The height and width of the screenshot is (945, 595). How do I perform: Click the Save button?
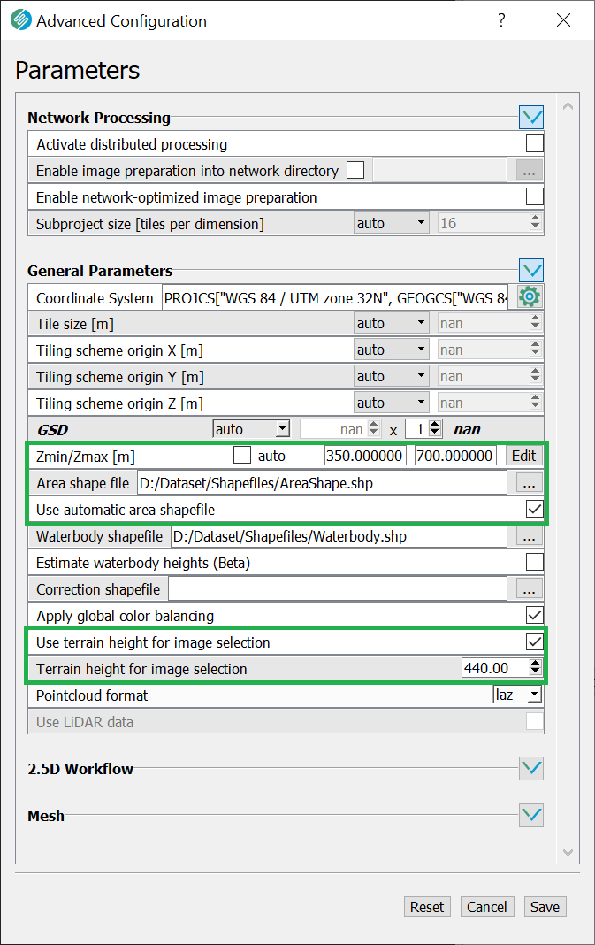pos(545,906)
